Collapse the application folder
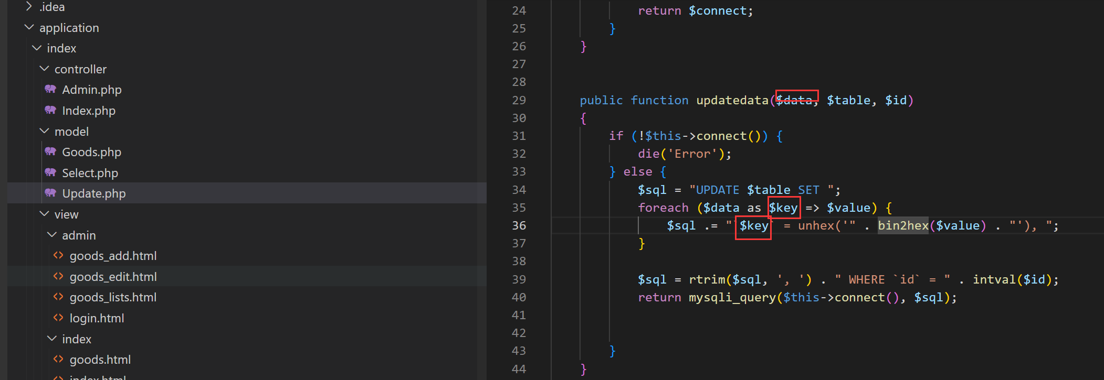Viewport: 1104px width, 380px height. click(29, 27)
